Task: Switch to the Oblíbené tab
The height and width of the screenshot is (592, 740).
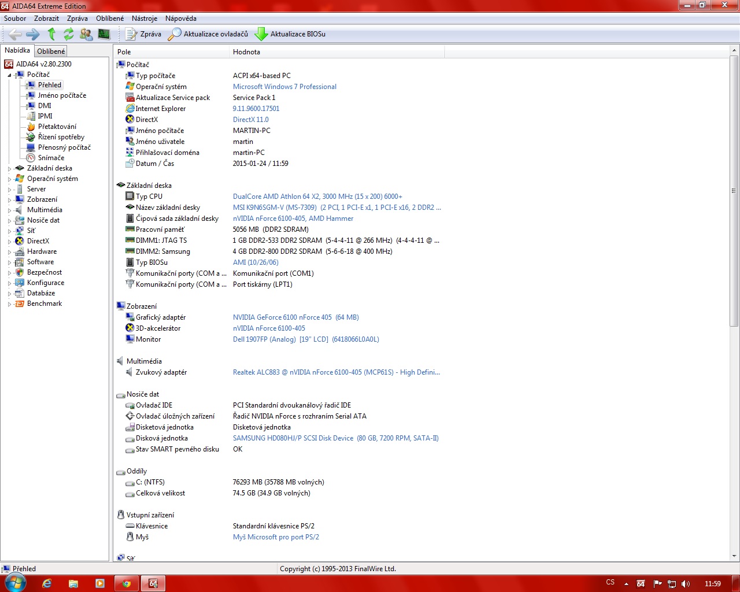Action: tap(51, 51)
